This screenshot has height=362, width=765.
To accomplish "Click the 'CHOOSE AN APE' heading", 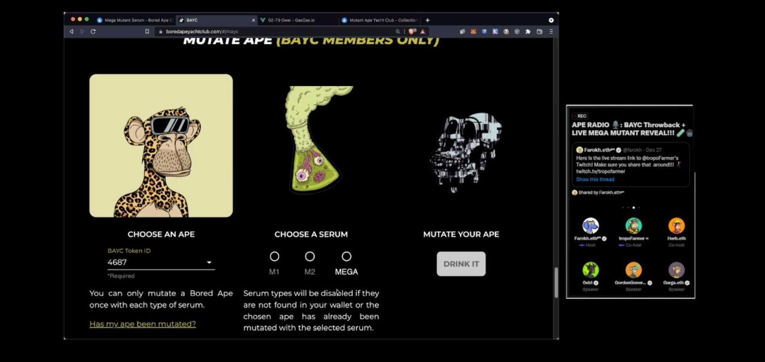I will 161,234.
